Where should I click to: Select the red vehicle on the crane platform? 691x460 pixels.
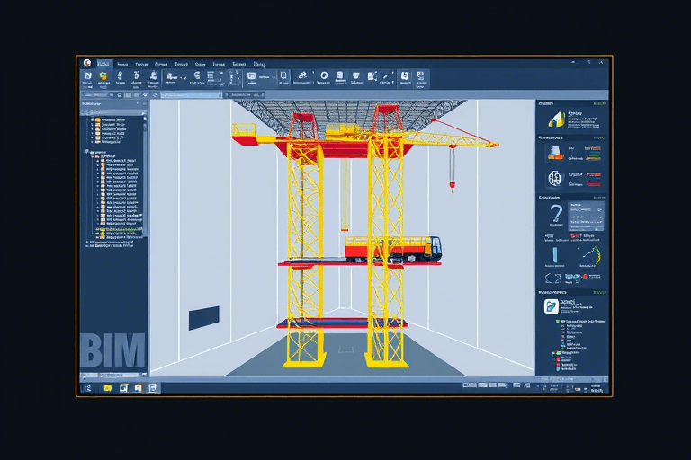coord(392,246)
